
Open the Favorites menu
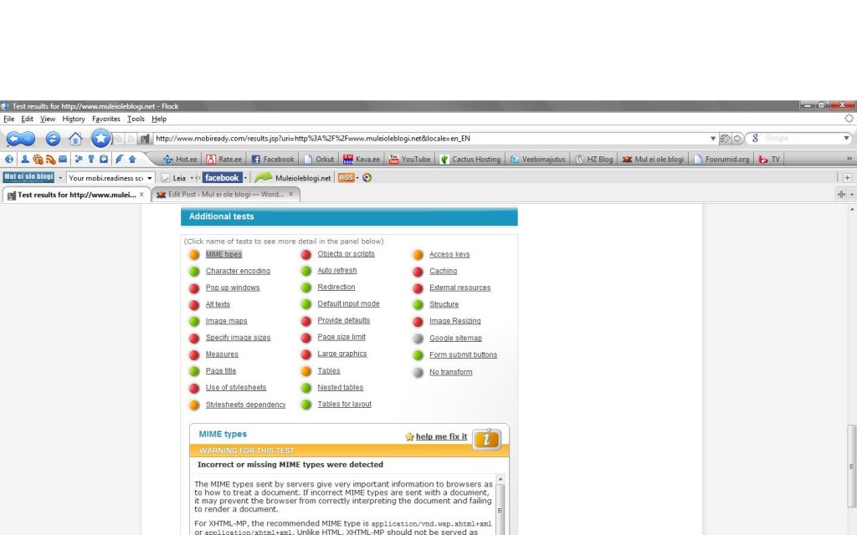click(x=106, y=120)
